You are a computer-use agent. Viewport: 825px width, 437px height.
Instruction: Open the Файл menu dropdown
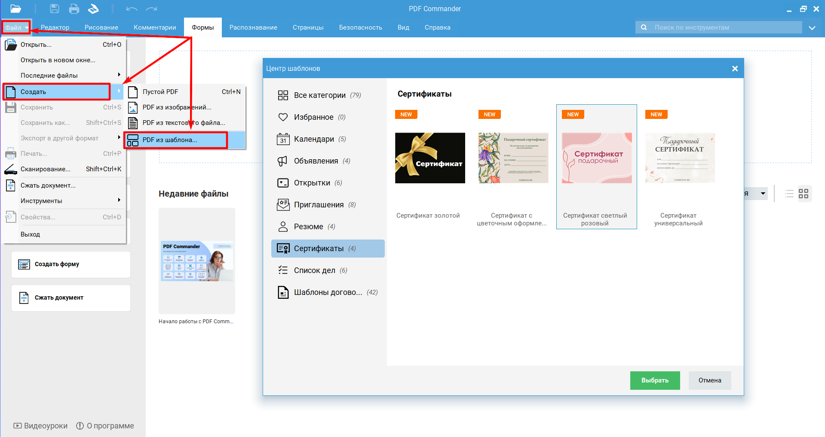pos(15,27)
